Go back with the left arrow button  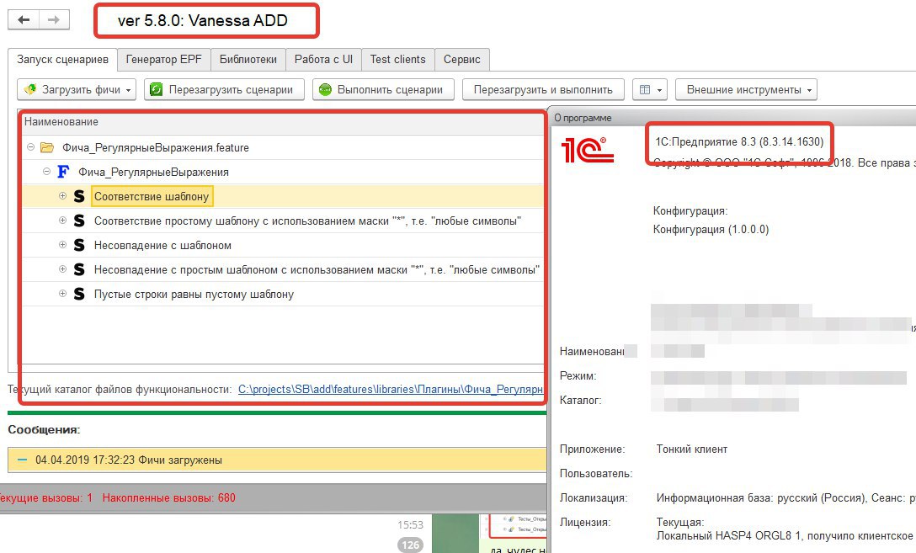click(x=24, y=20)
